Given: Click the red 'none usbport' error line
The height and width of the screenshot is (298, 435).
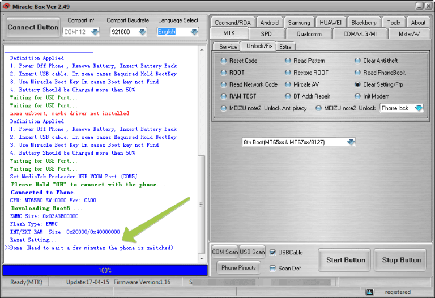Looking at the screenshot, I should point(69,113).
